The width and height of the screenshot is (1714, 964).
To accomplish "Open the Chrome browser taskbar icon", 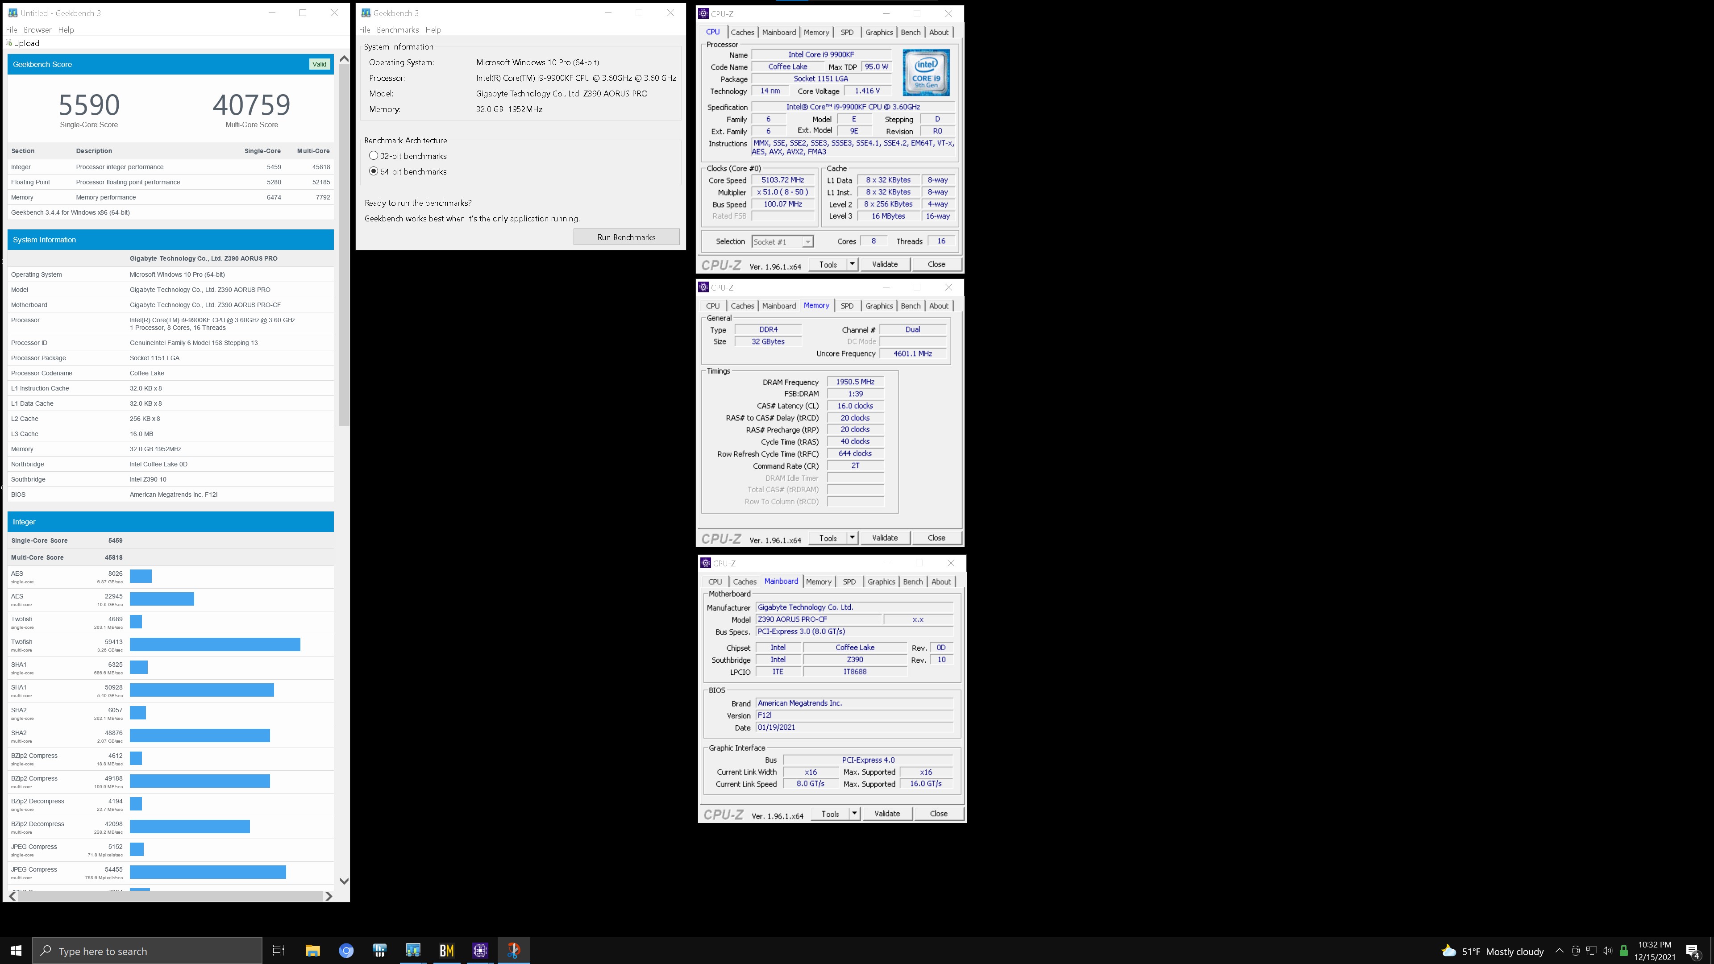I will [346, 951].
